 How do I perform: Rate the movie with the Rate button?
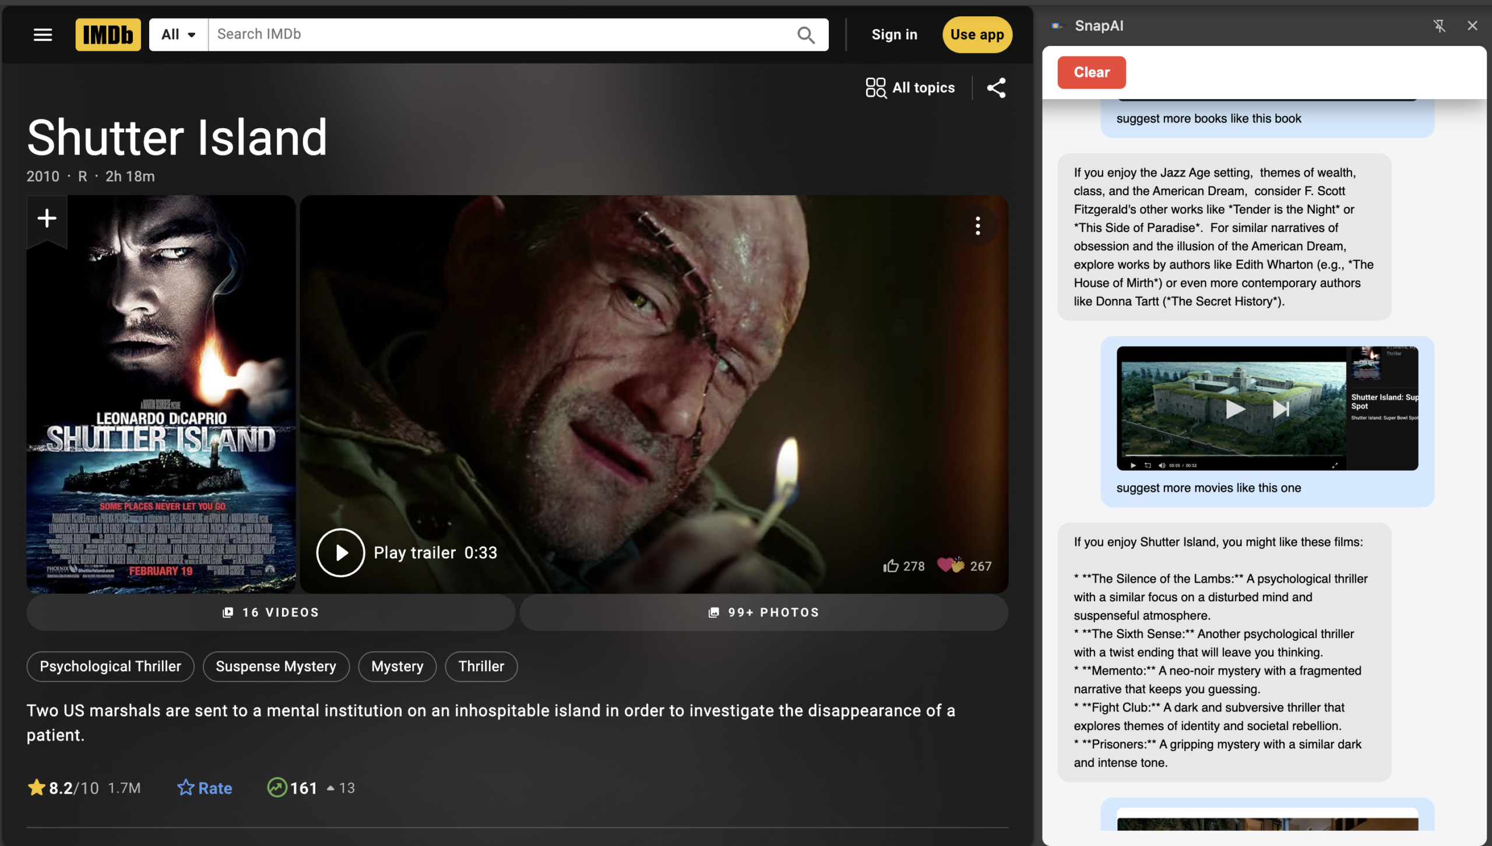tap(205, 788)
